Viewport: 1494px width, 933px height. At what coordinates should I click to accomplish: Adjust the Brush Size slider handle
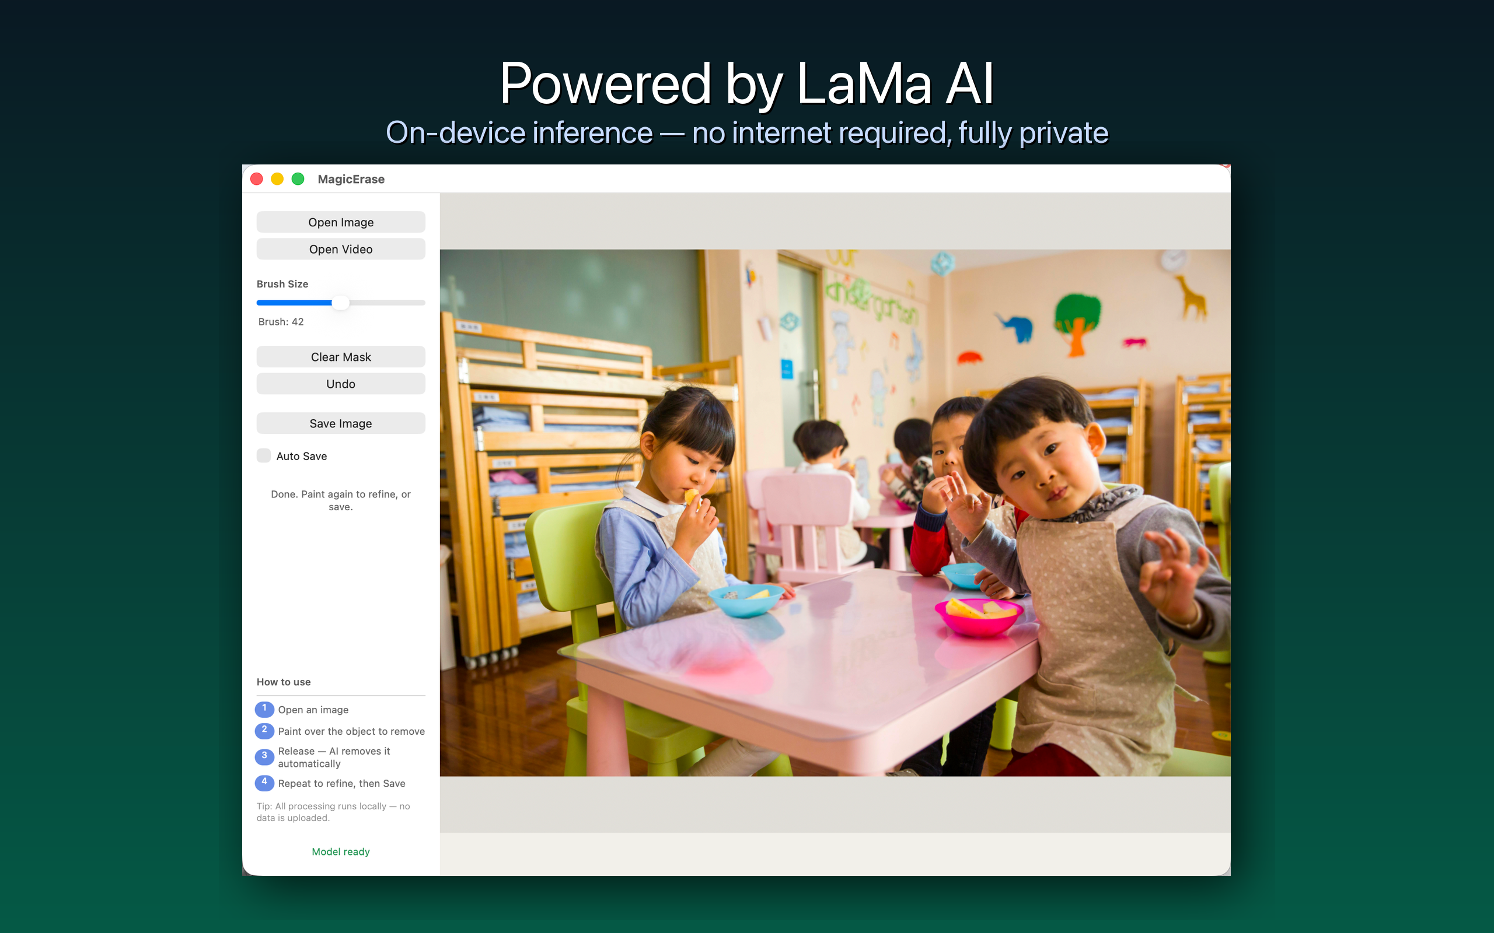point(342,303)
